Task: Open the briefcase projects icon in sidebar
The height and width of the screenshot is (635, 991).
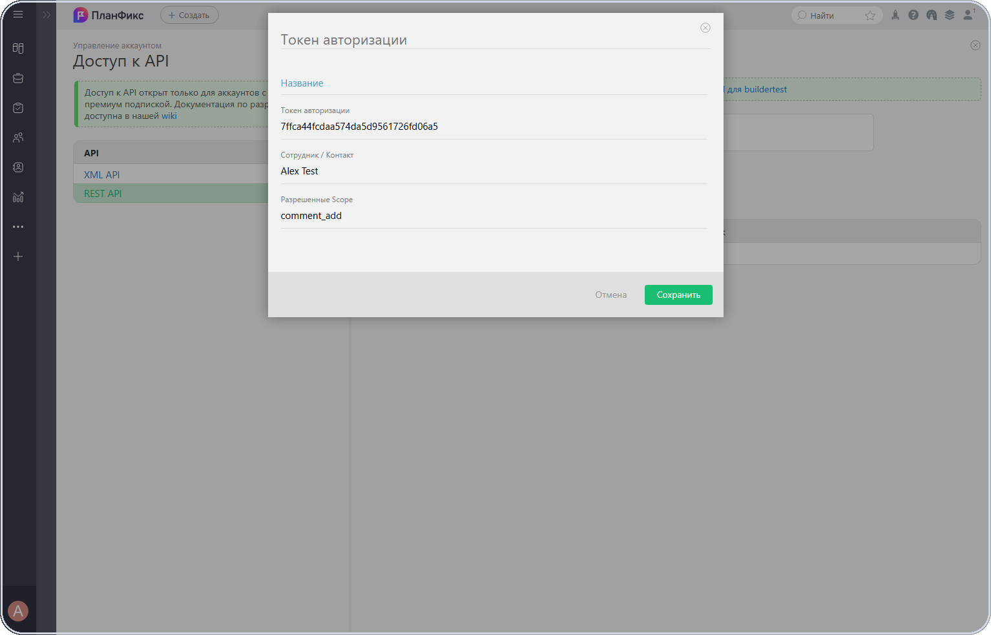Action: pos(18,78)
